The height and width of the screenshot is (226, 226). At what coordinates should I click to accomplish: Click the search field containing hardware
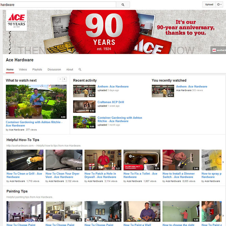tap(58, 5)
